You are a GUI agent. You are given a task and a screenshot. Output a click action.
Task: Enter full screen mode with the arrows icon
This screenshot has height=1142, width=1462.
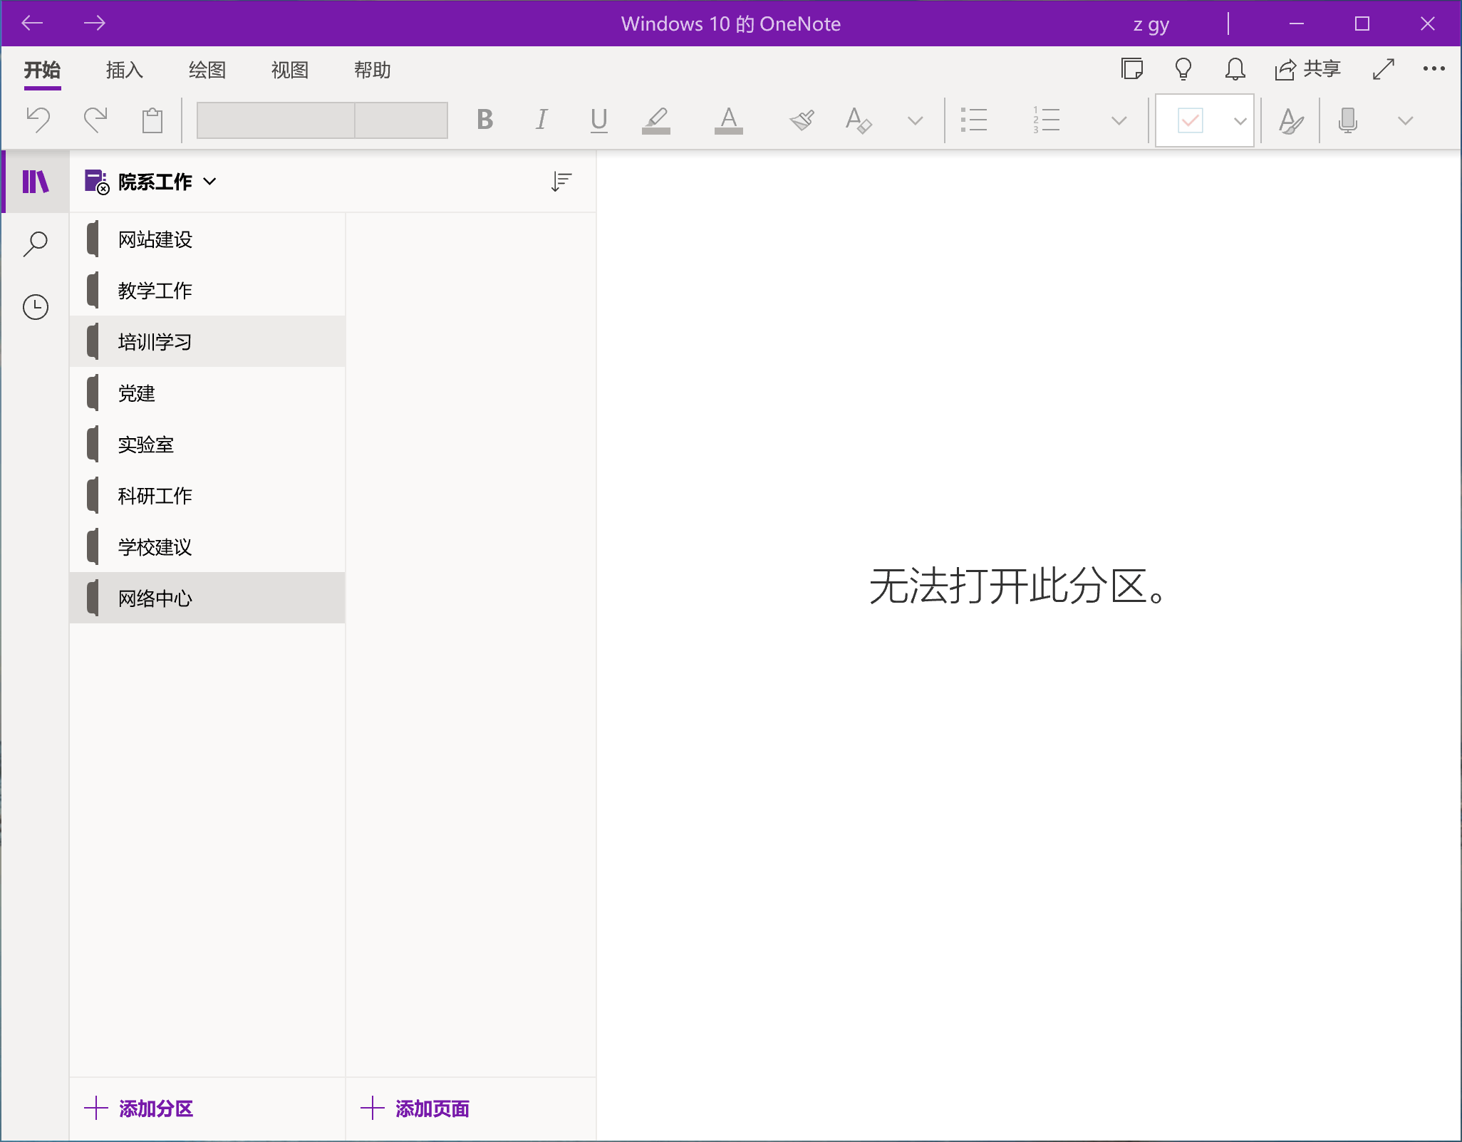point(1384,69)
